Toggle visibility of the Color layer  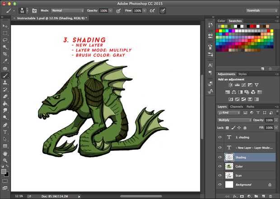pyautogui.click(x=220, y=166)
